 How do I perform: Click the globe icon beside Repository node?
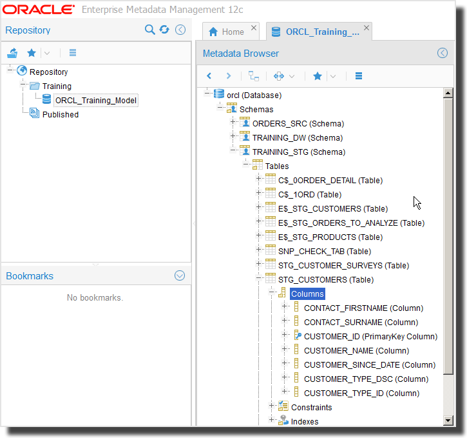click(22, 71)
